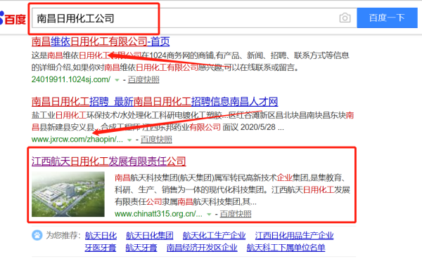422x261 pixels.
Task: Open 南昌日用化工招聘 南昌人才网 result
Action: coord(155,102)
